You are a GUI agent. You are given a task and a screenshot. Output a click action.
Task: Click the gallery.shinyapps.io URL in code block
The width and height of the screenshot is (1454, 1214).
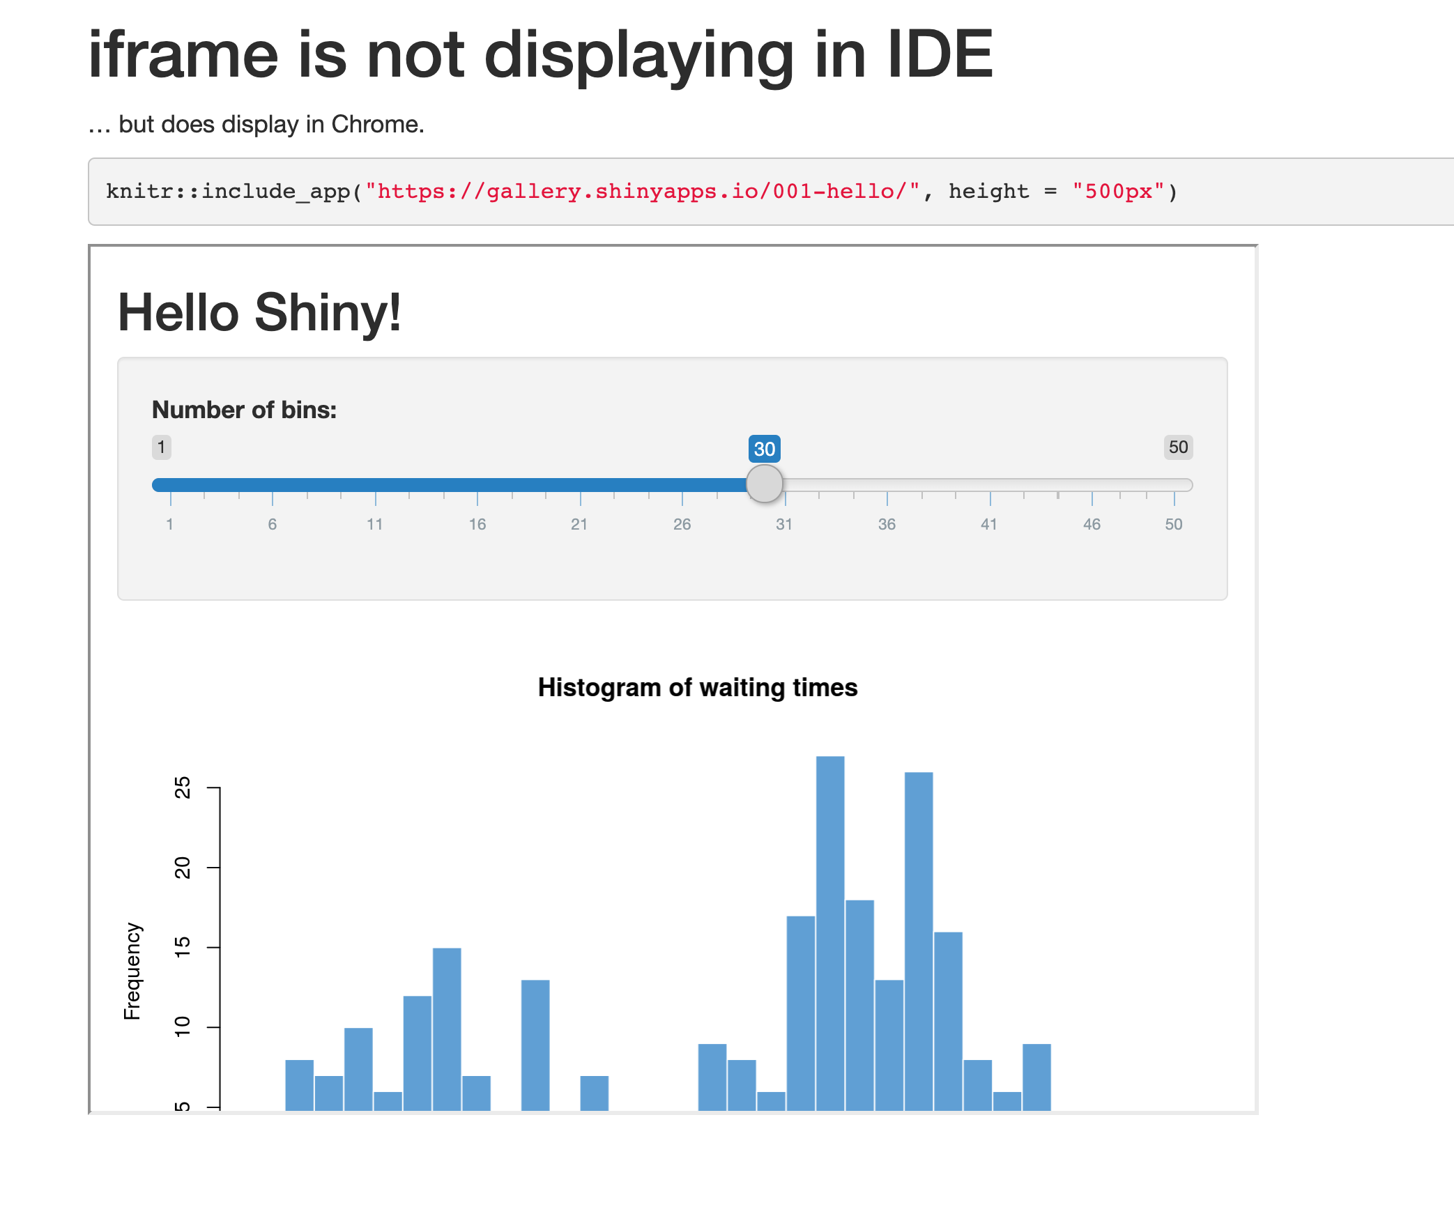[642, 191]
